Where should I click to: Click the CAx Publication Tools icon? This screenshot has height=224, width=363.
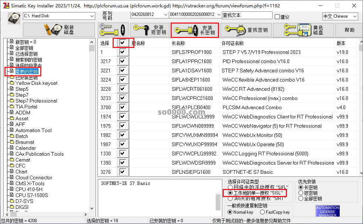[x=12, y=154]
